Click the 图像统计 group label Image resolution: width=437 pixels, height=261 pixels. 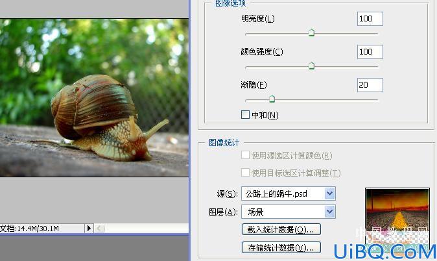pyautogui.click(x=224, y=143)
